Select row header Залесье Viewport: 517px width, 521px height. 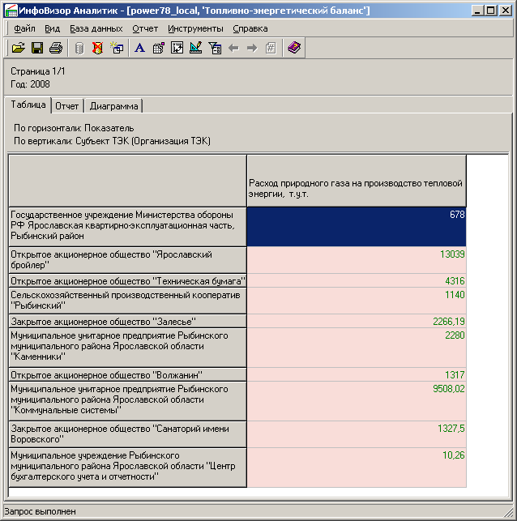click(127, 322)
